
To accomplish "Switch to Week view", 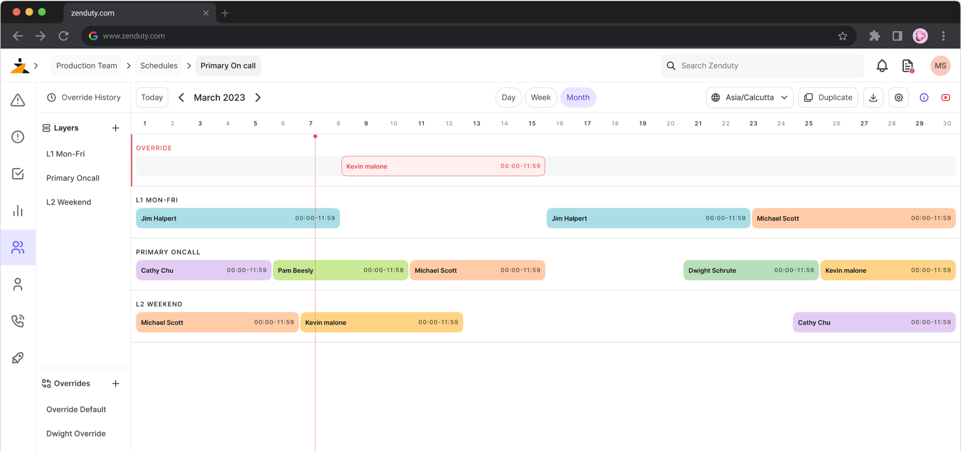I will (541, 97).
